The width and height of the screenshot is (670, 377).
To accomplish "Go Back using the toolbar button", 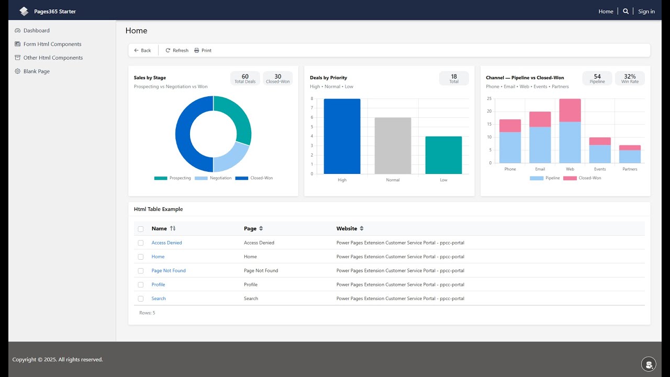I will click(x=142, y=50).
